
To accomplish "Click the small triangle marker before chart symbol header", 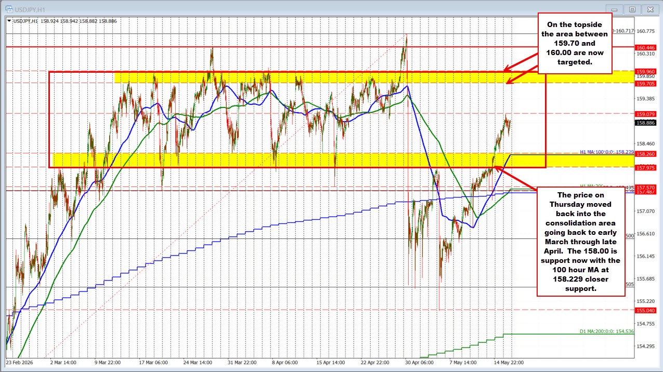I will tap(9, 21).
